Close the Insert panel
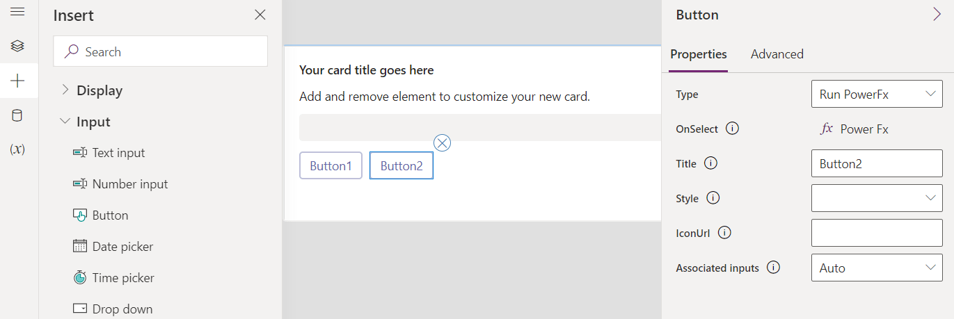 tap(260, 15)
